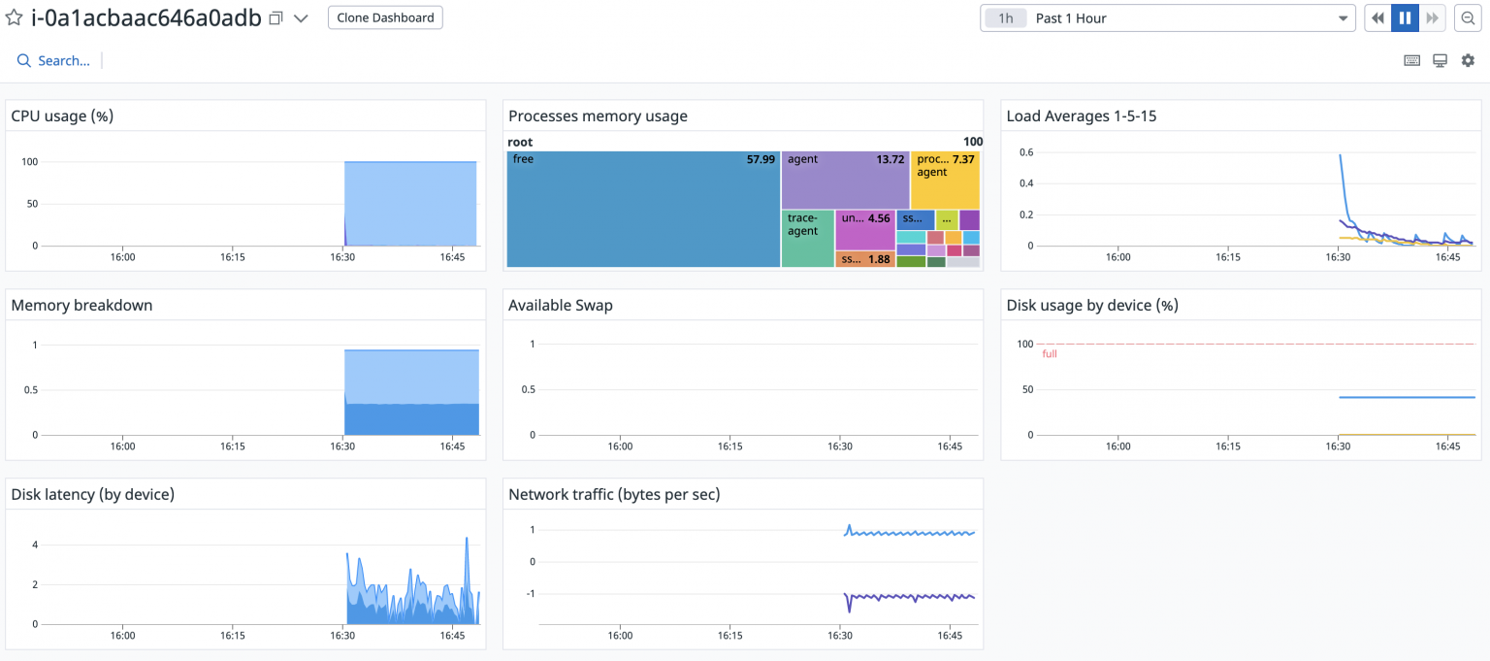
Task: Click the Clone Dashboard button
Action: click(x=384, y=17)
